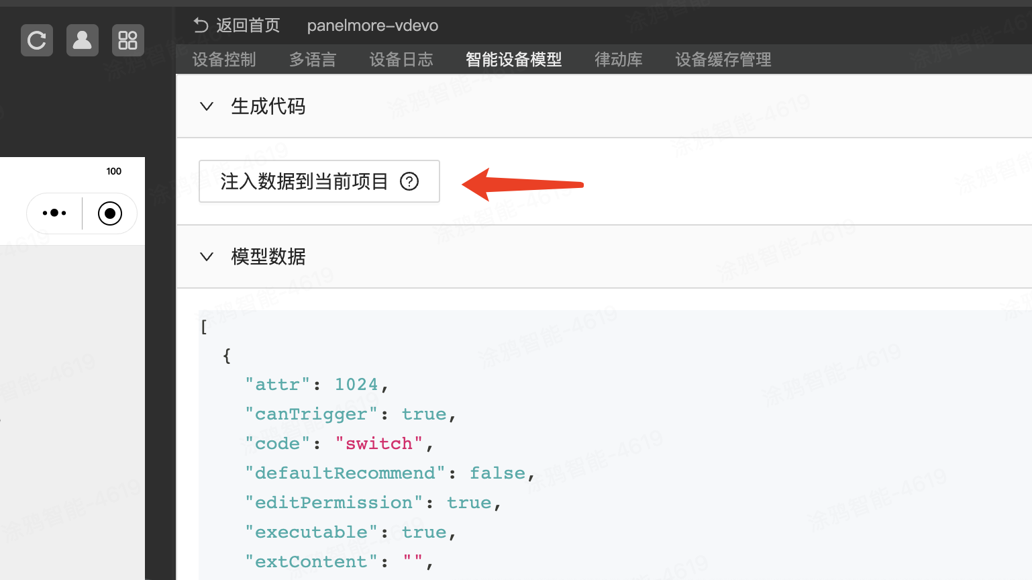Go to the 设备日志 tab
This screenshot has height=580, width=1032.
pyautogui.click(x=401, y=60)
